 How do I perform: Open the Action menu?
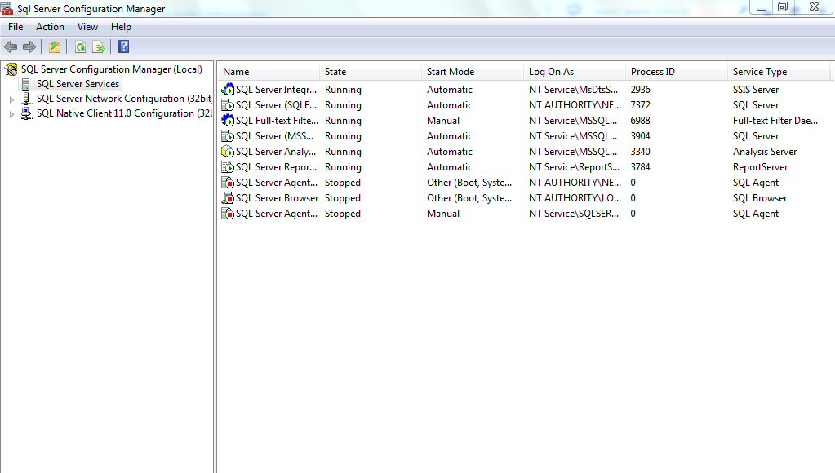(50, 27)
